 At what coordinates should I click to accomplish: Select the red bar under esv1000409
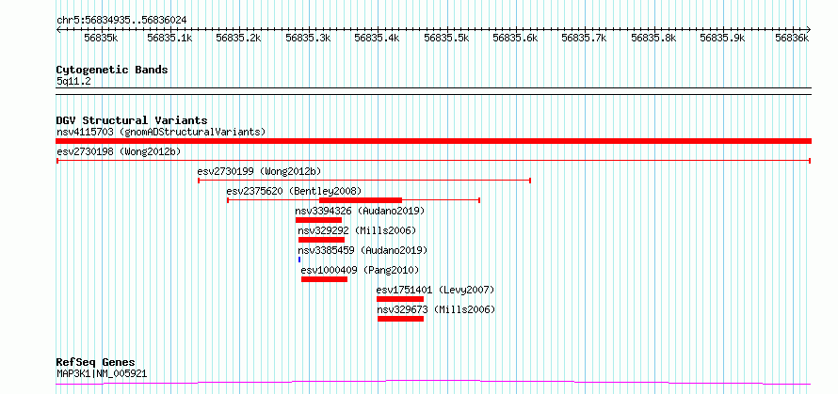[325, 279]
